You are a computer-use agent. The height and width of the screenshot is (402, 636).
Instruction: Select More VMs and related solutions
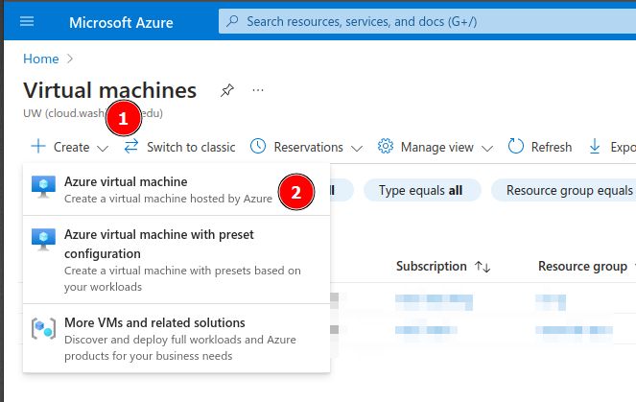click(177, 339)
